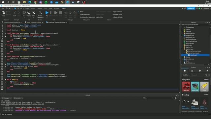Click the Paste clipboard icon
Screen dimensions: 211x119
3,13
